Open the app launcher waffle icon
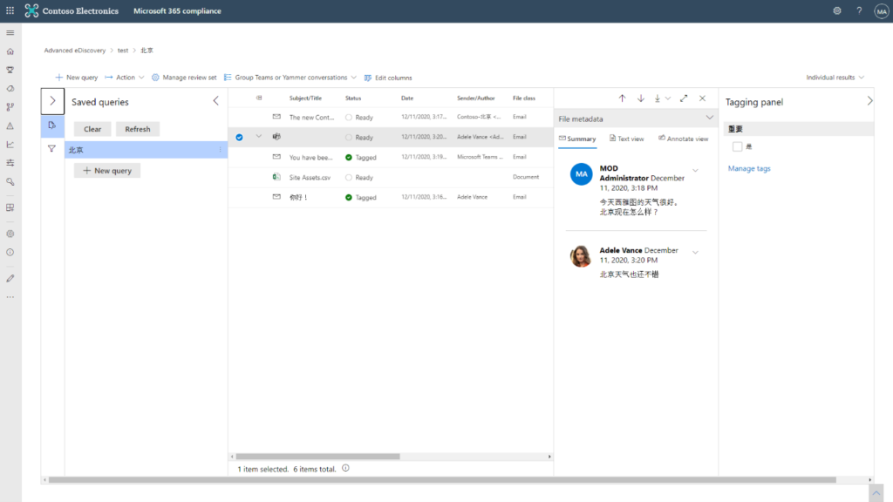The image size is (893, 502). [10, 10]
